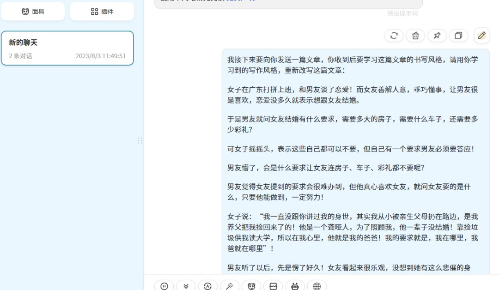Open robot model settings icon
The height and width of the screenshot is (290, 499).
pyautogui.click(x=294, y=285)
